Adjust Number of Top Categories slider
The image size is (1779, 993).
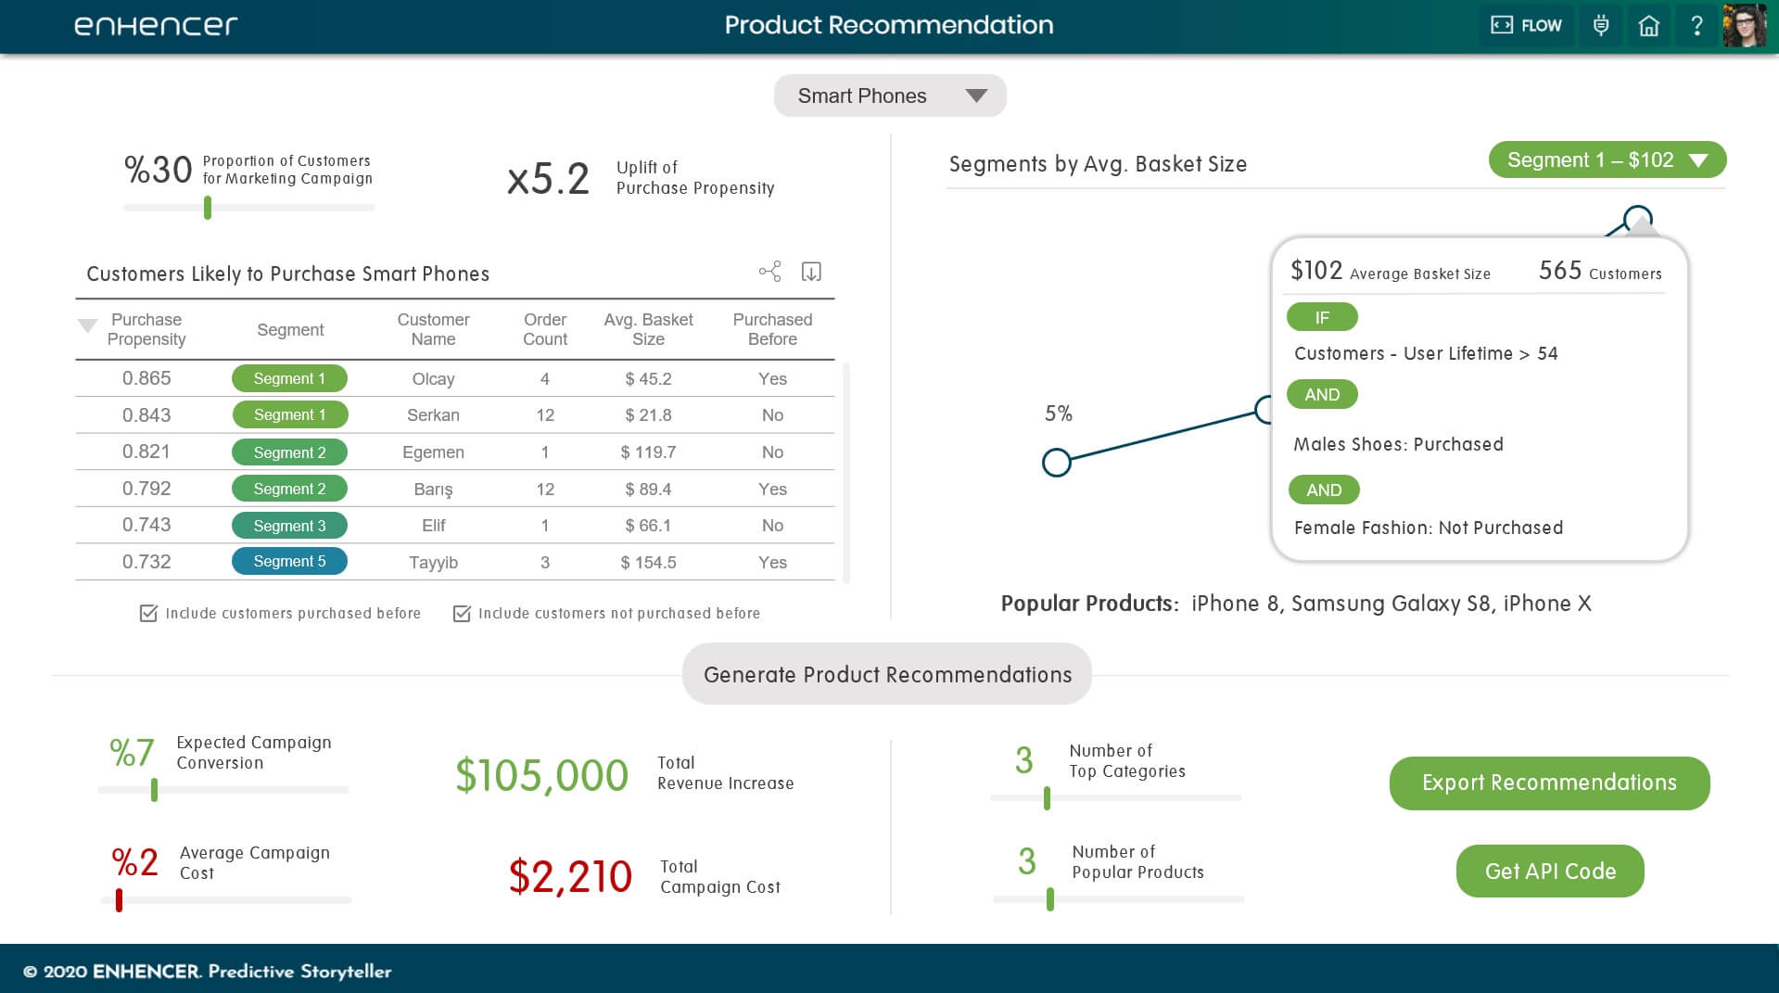click(x=1047, y=797)
